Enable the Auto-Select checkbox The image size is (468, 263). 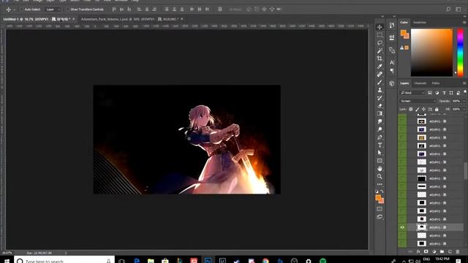click(x=22, y=9)
